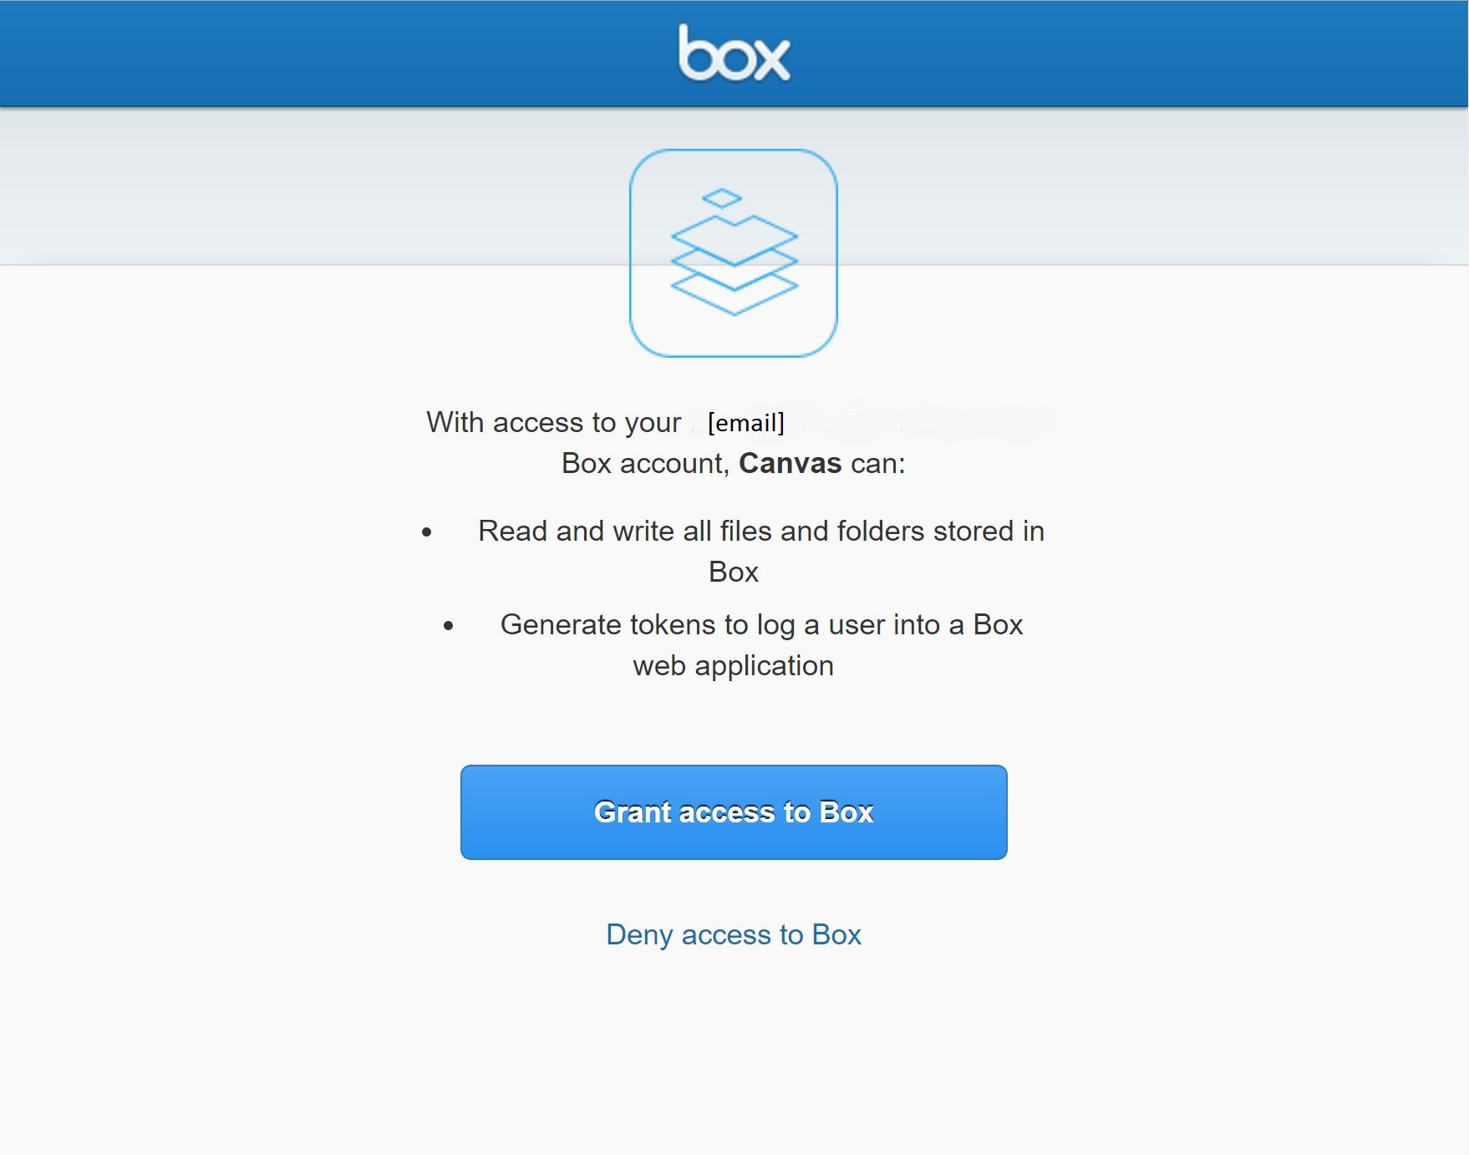The width and height of the screenshot is (1469, 1155).
Task: Click the bold 'Canvas' text in the sentence
Action: [791, 464]
